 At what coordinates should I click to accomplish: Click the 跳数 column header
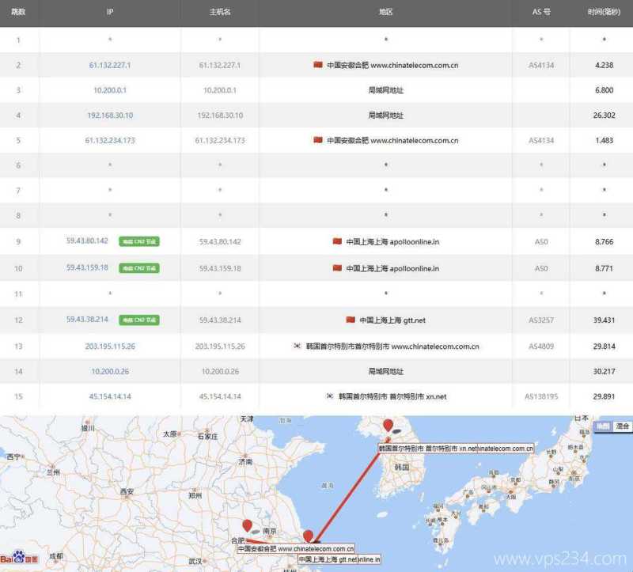point(20,13)
